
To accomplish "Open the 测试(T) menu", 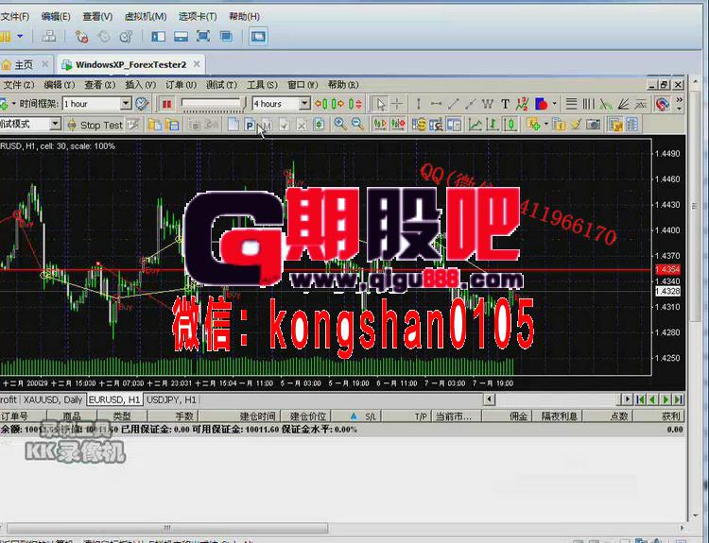I will tap(221, 85).
